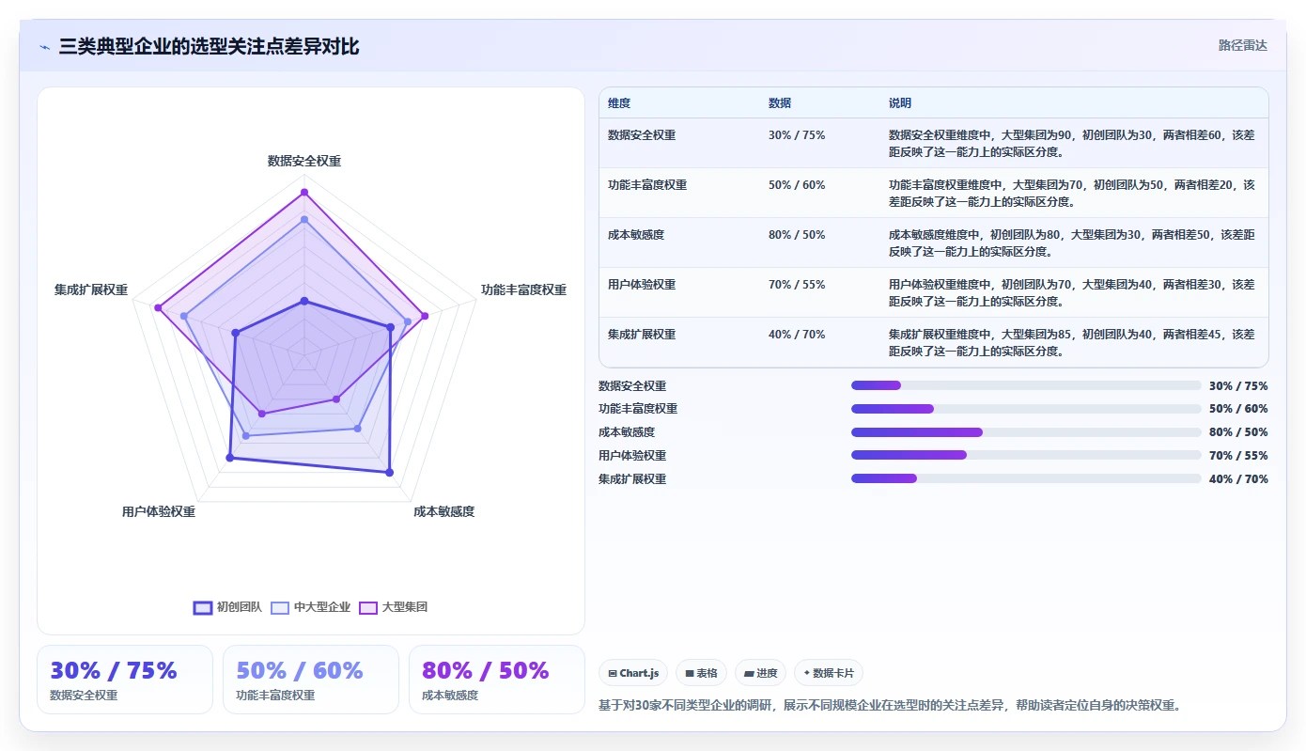Image resolution: width=1306 pixels, height=751 pixels.
Task: Click the 50% / 60% value in table
Action: 797,185
